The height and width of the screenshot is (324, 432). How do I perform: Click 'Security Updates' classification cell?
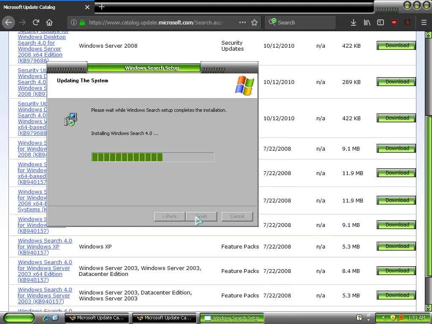click(x=232, y=46)
